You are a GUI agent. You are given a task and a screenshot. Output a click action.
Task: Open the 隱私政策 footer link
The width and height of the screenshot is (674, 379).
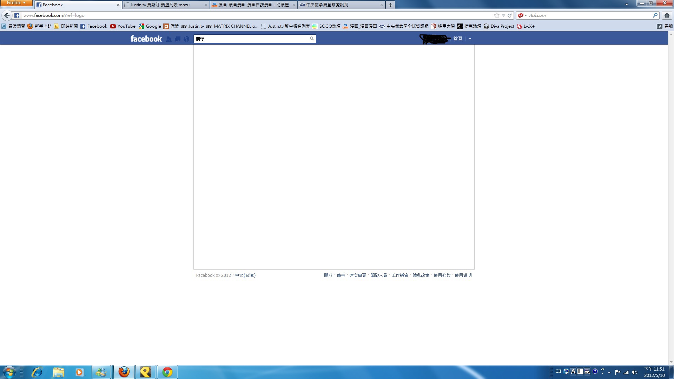pyautogui.click(x=421, y=275)
